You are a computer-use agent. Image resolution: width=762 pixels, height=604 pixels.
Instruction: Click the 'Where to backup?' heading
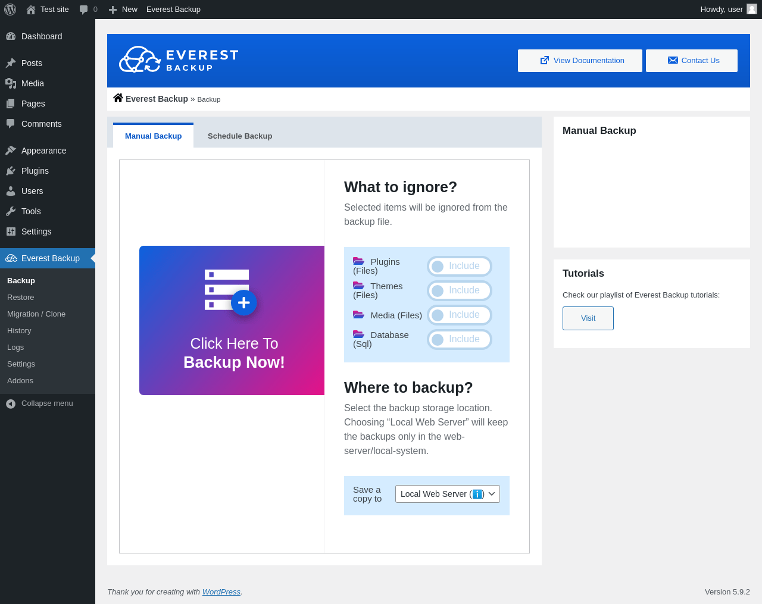(x=408, y=387)
